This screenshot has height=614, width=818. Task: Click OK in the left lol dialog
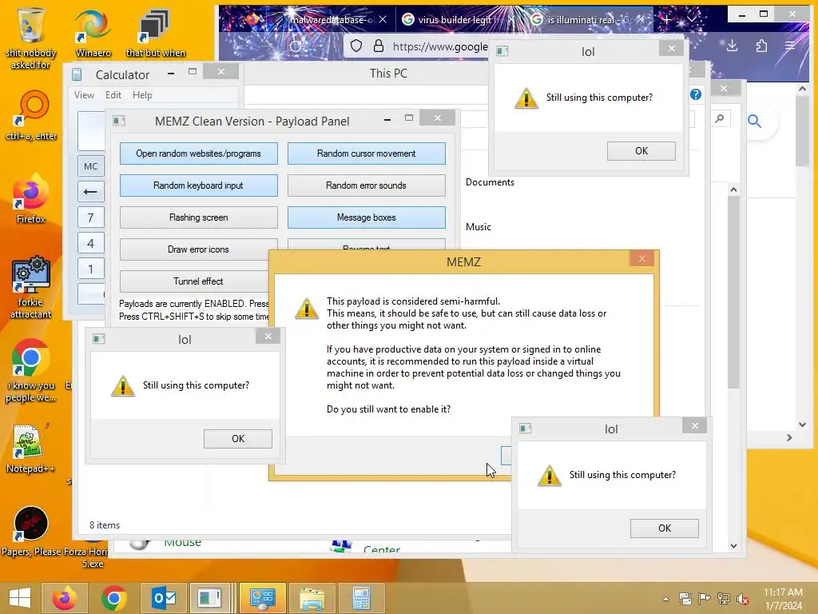point(238,439)
